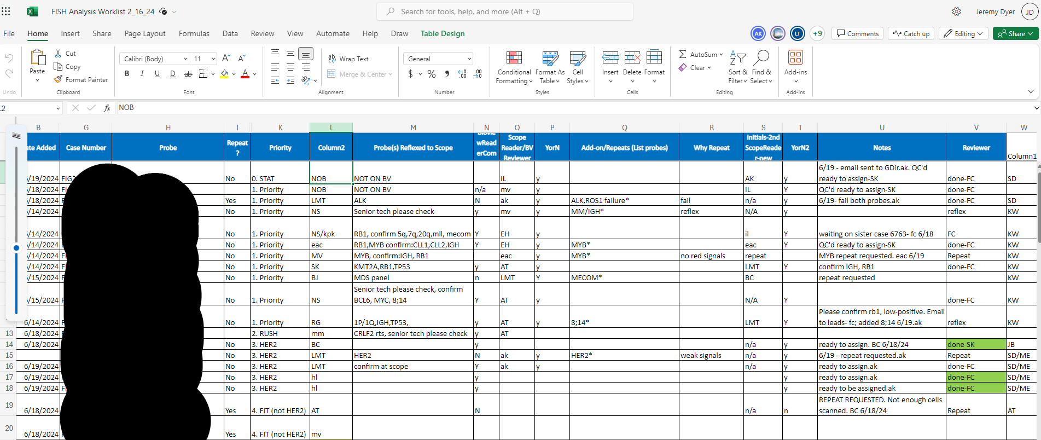Pick the font color swatch
Image resolution: width=1041 pixels, height=440 pixels.
(245, 74)
